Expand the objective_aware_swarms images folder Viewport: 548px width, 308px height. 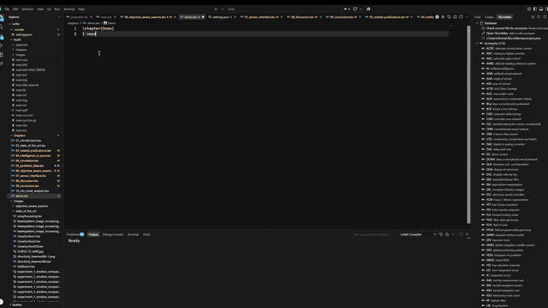[x=13, y=206]
